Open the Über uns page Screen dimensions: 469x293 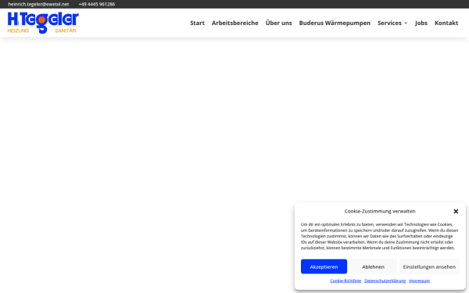tap(278, 23)
